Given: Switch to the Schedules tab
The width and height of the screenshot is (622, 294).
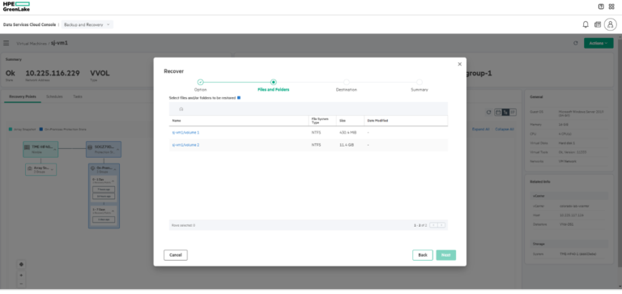Looking at the screenshot, I should tap(54, 96).
